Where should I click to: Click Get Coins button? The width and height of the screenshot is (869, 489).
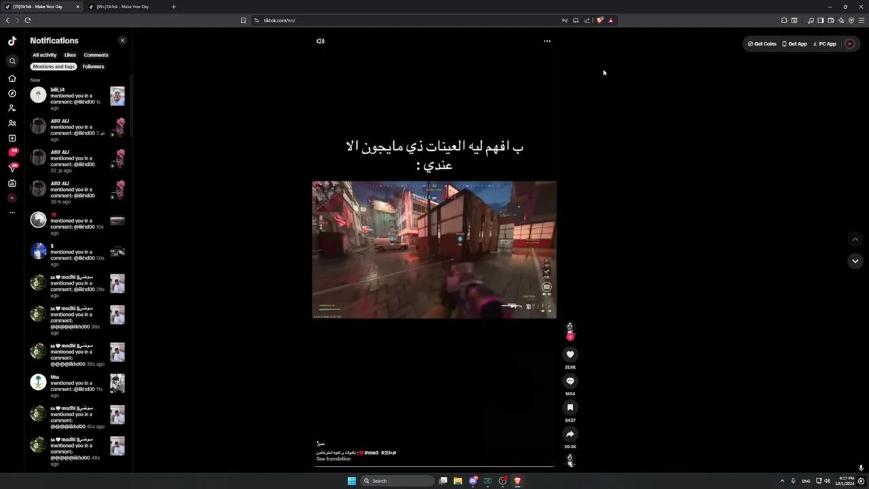pyautogui.click(x=762, y=43)
